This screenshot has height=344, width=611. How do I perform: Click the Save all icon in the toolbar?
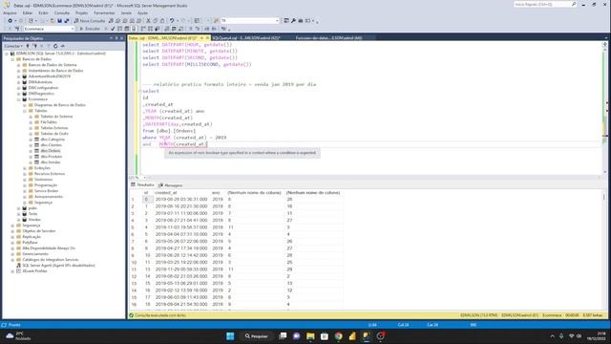(67, 21)
